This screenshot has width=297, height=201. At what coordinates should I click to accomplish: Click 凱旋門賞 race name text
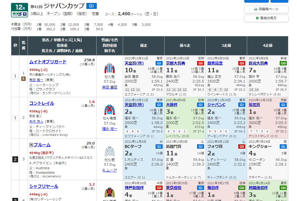pyautogui.click(x=174, y=147)
